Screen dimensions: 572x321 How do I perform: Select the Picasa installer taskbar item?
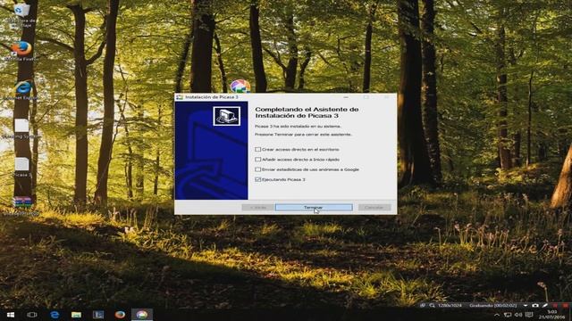tap(142, 315)
